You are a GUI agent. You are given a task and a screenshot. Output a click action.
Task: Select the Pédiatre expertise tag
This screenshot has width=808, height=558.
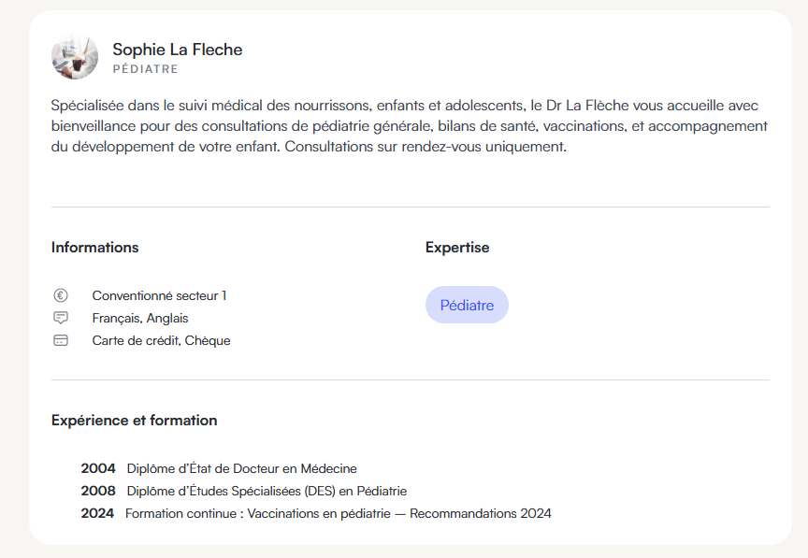[467, 305]
